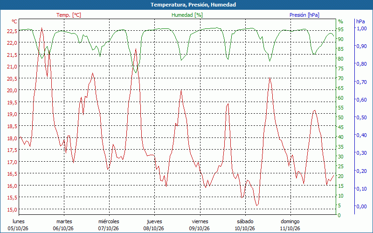Viewport: 373px width, 233px height.
Task: Select the date "06/10/26"
Action: pyautogui.click(x=63, y=228)
